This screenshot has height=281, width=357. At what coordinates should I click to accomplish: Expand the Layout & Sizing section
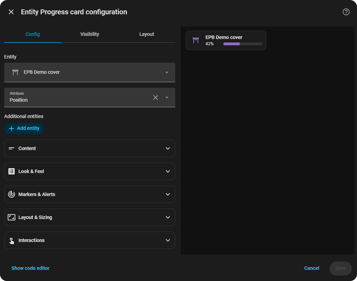click(89, 217)
